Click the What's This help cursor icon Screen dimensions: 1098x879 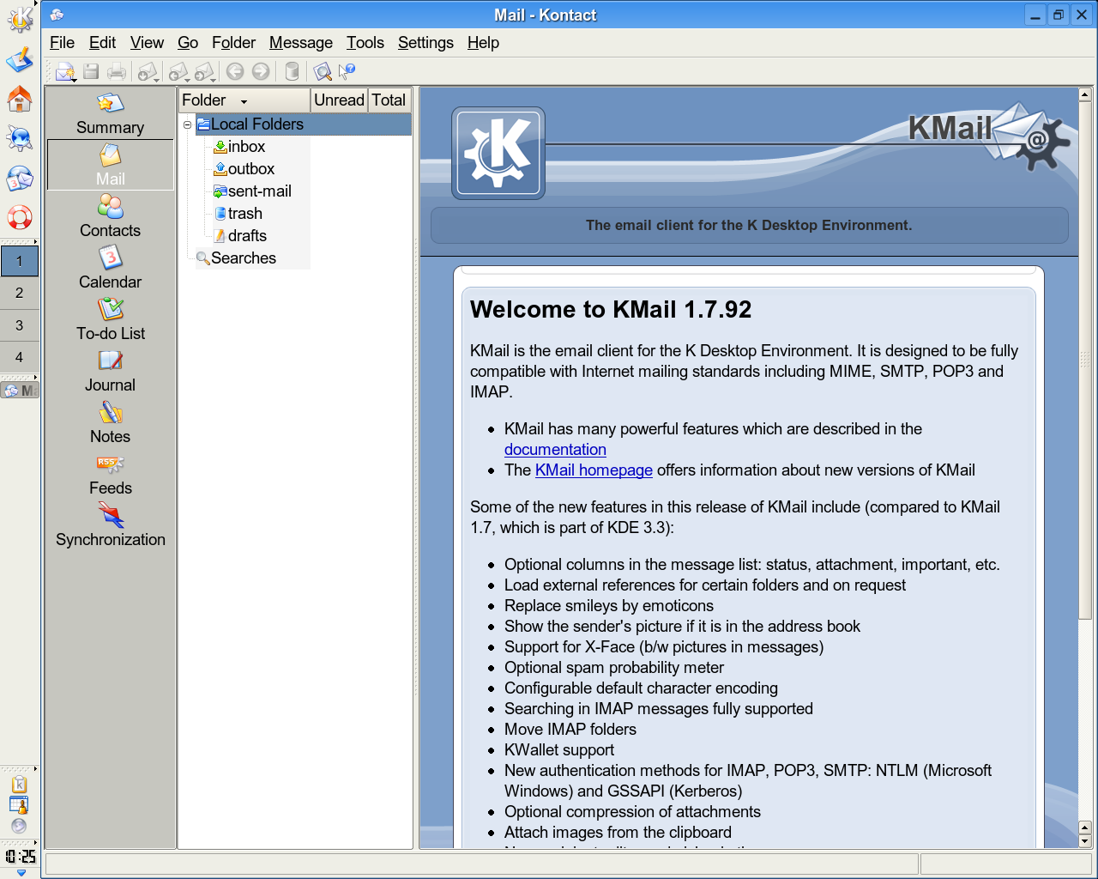tap(347, 71)
